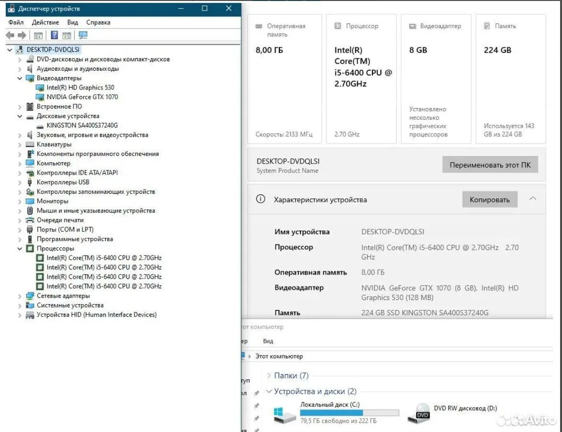The width and height of the screenshot is (562, 432).
Task: Click the Back arrow in Device Manager toolbar
Action: tap(10, 35)
